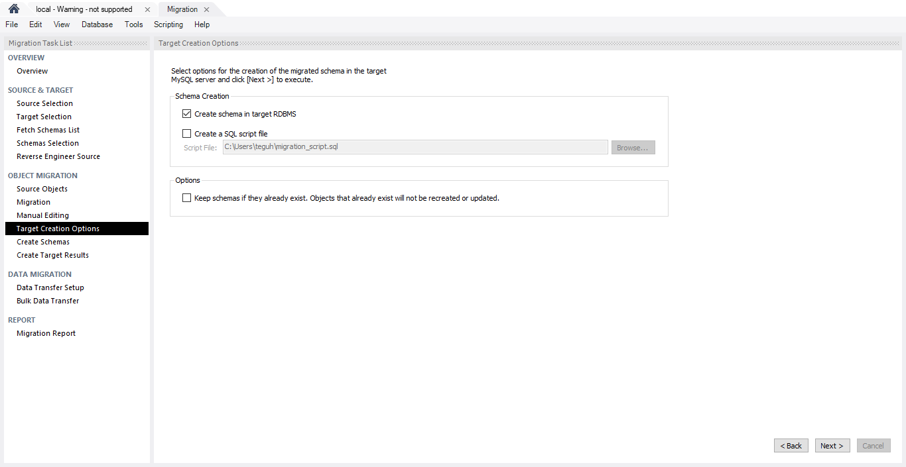Check "Keep schemas if they already exist"
906x467 pixels.
pos(186,197)
